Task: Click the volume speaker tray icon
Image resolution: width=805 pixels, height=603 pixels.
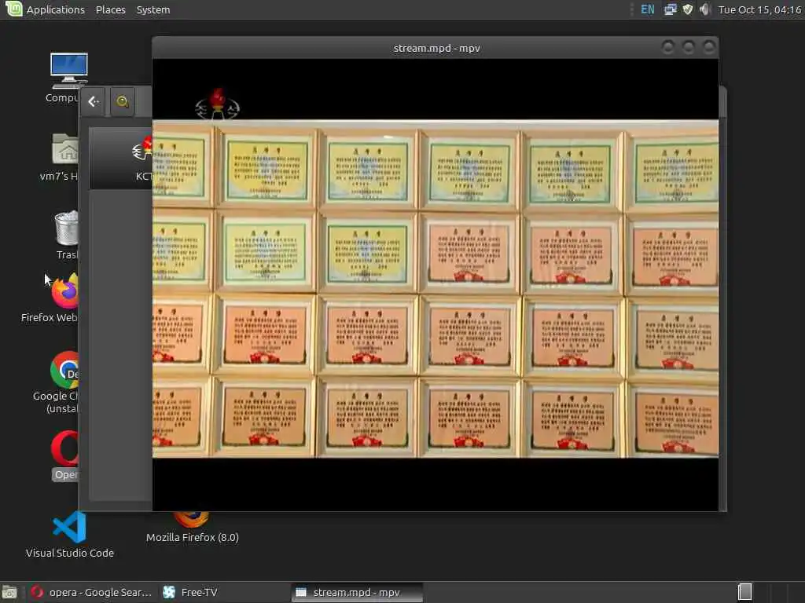Action: coord(704,9)
